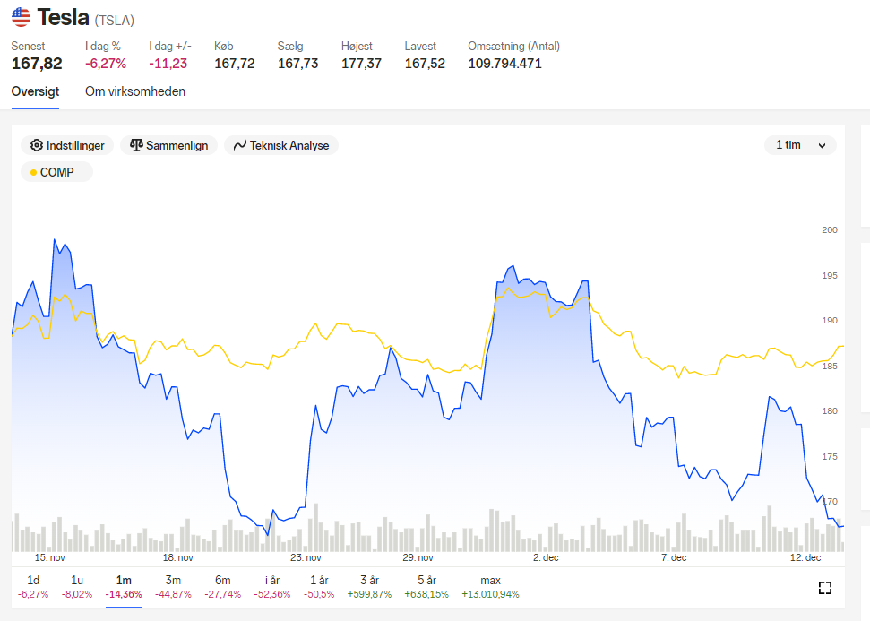Click the (TSLA) ticker symbol
This screenshot has height=621, width=870.
[115, 21]
